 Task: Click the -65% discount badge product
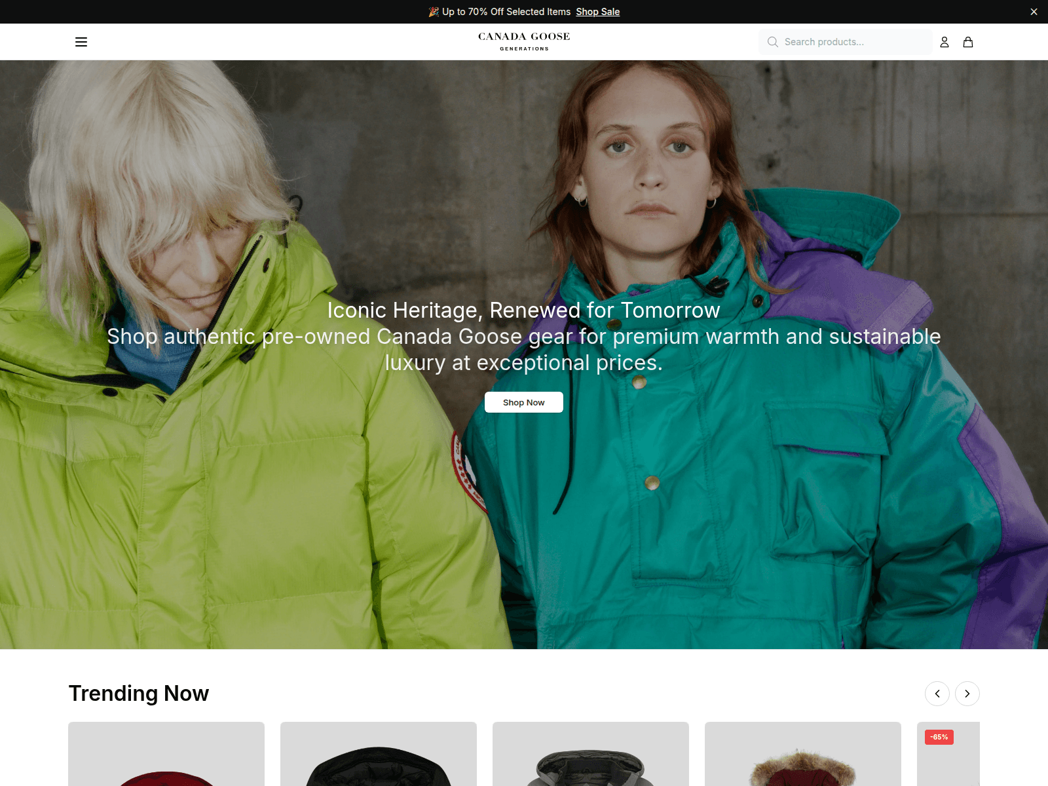pyautogui.click(x=939, y=737)
